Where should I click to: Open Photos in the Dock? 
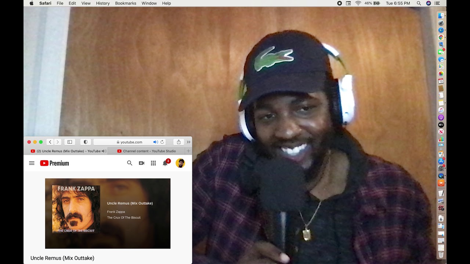pos(441,73)
